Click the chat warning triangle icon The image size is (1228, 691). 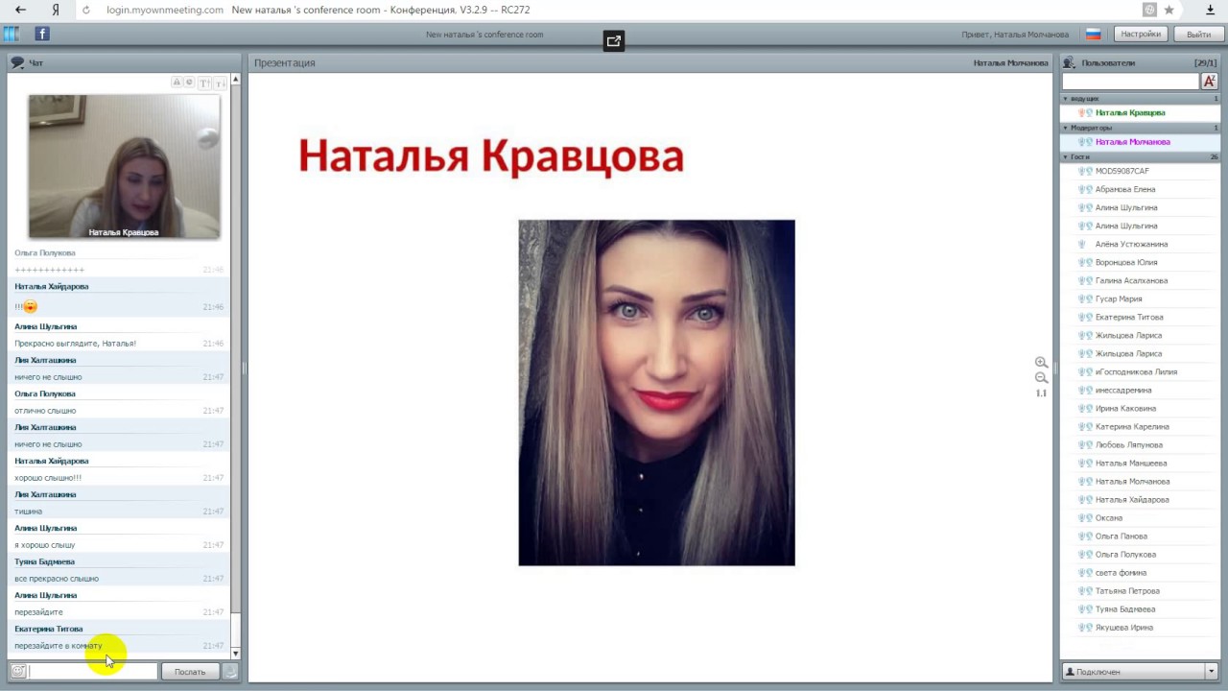click(177, 83)
